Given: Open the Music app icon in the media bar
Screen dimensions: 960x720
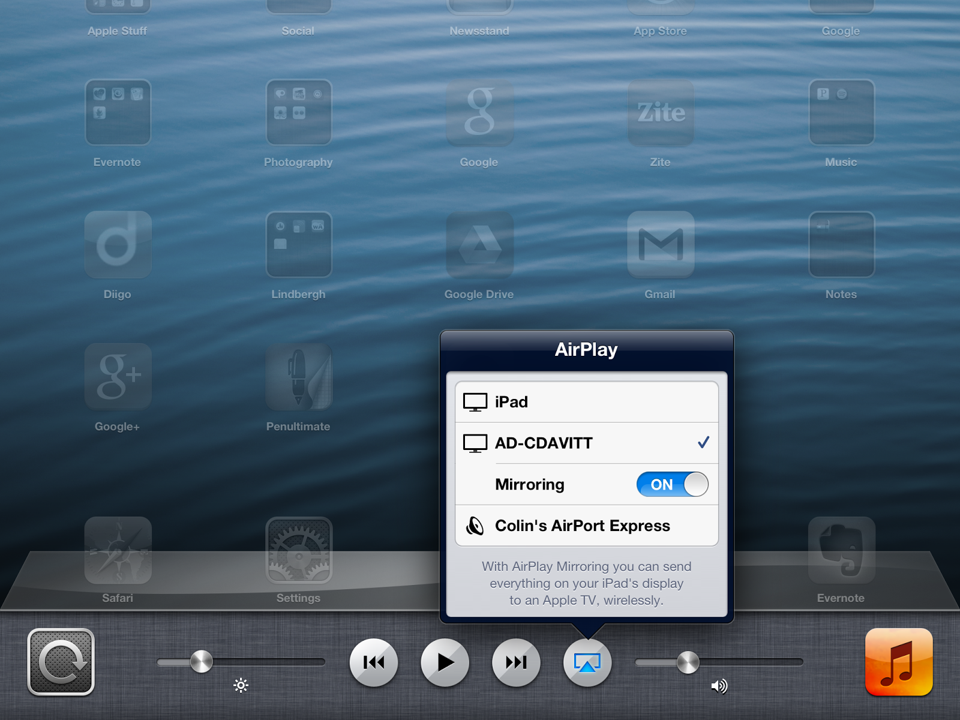Looking at the screenshot, I should (x=899, y=662).
